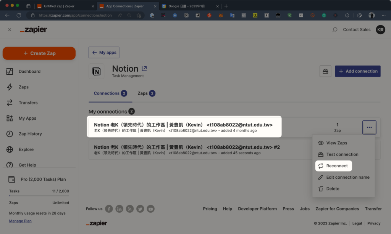This screenshot has height=234, width=391.
Task: Open the browser more options menu
Action: 383,15
